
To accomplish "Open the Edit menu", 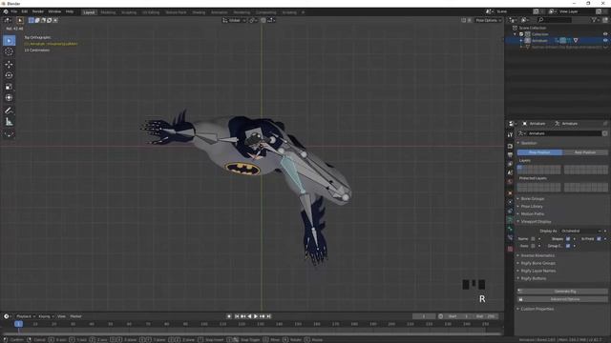I will [25, 11].
